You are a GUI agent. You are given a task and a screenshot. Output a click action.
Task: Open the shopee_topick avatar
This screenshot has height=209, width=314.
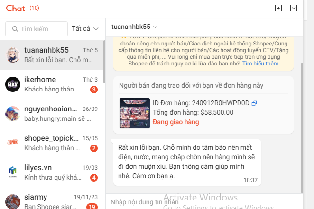[13, 142]
